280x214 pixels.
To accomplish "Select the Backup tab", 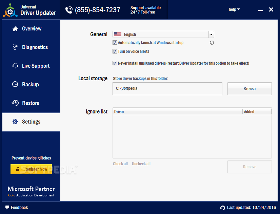I will coord(31,84).
